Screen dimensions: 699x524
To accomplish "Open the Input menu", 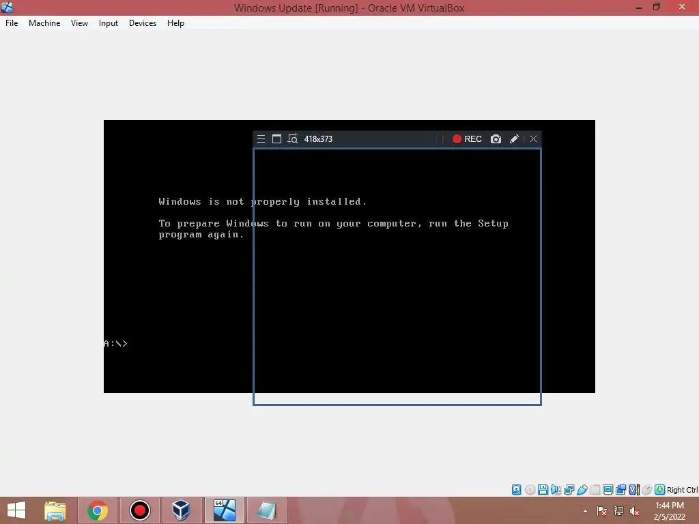I will [109, 23].
